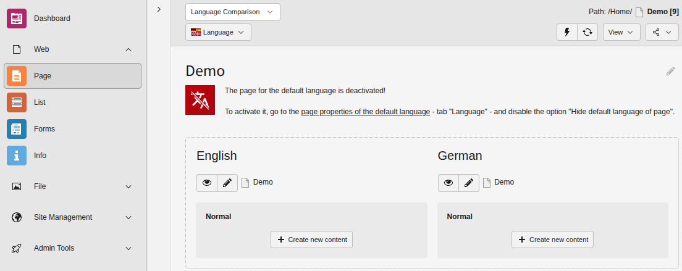View the English page via eye button
The height and width of the screenshot is (271, 682).
207,183
